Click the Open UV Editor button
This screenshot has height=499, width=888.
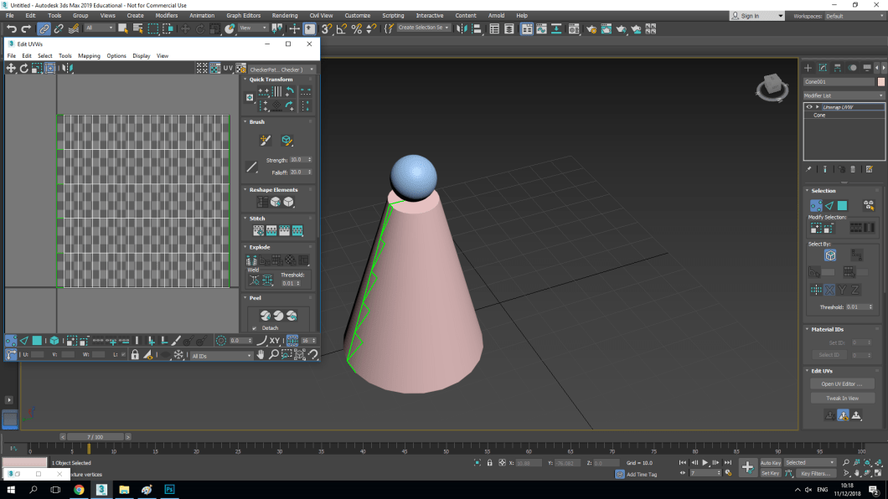[x=842, y=384]
